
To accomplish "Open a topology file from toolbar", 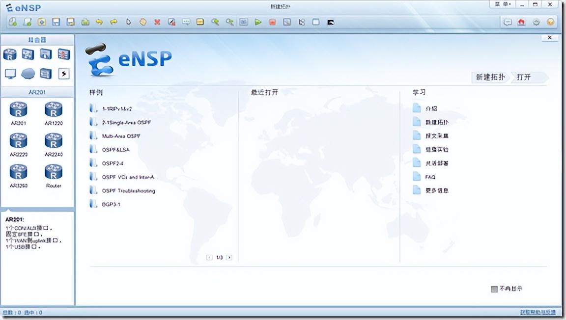I will click(x=42, y=22).
